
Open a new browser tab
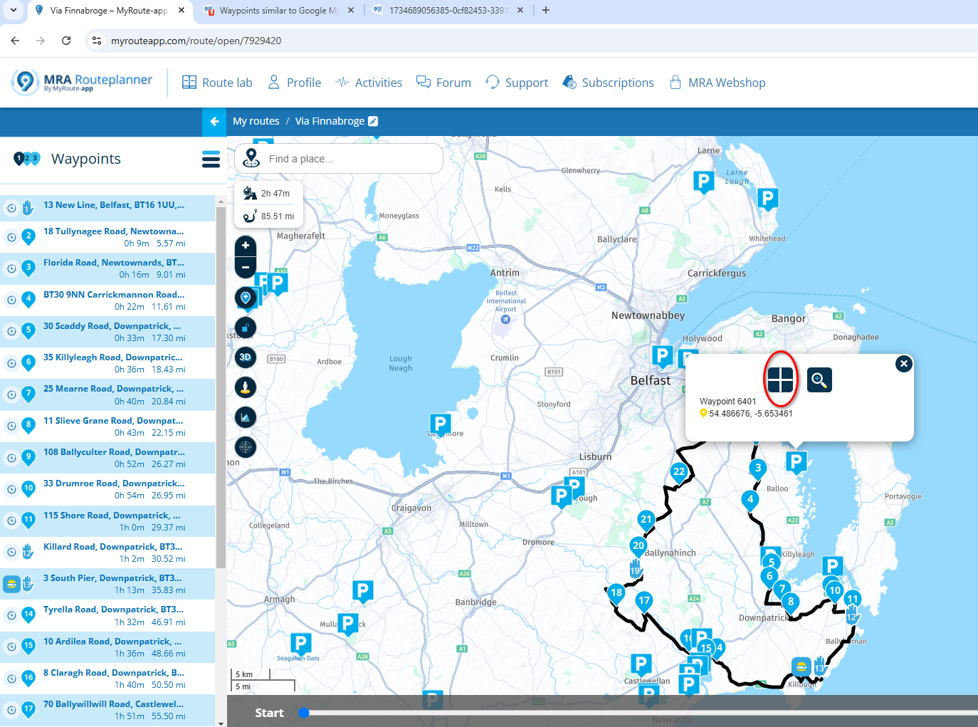pos(546,10)
